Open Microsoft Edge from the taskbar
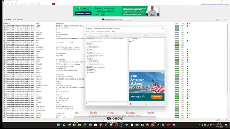 (85, 125)
